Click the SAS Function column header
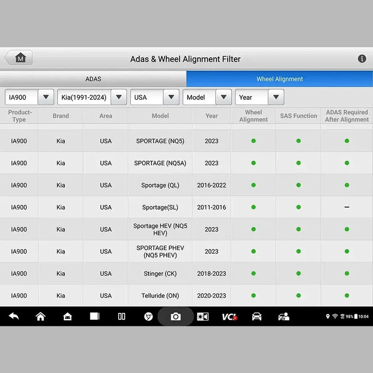This screenshot has width=373, height=373. (298, 116)
